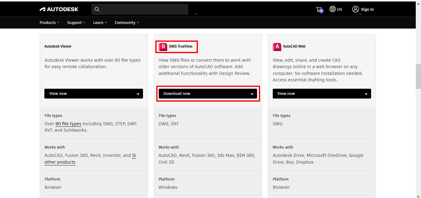Click the Sign in user icon

pyautogui.click(x=356, y=9)
